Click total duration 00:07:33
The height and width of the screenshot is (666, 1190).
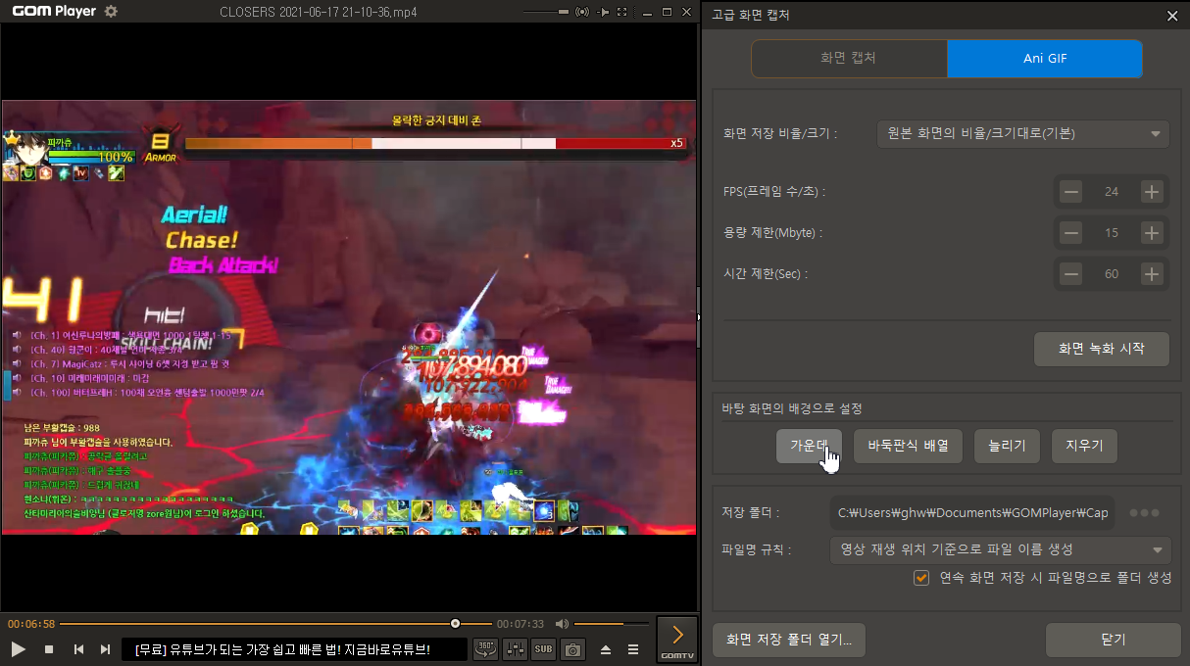520,624
